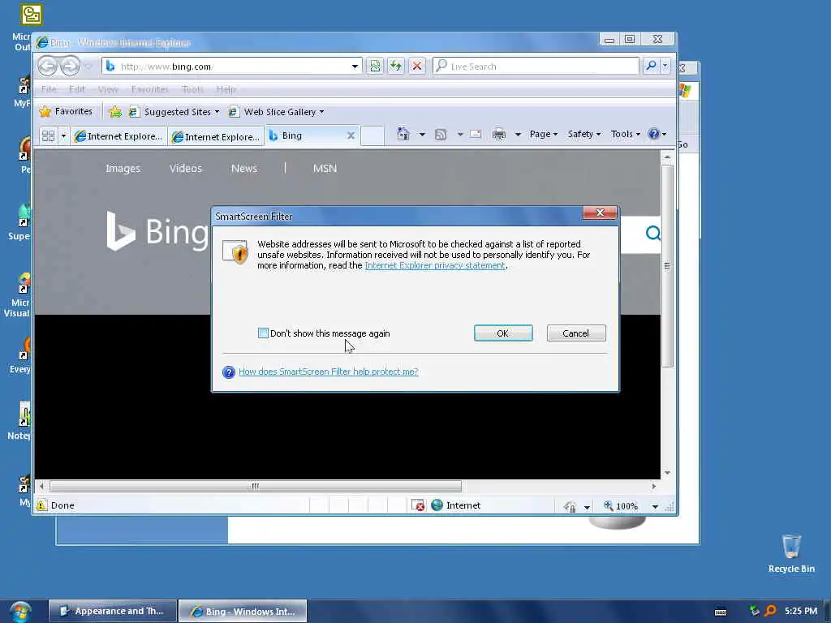Click MSN link on Bing page

pos(325,168)
